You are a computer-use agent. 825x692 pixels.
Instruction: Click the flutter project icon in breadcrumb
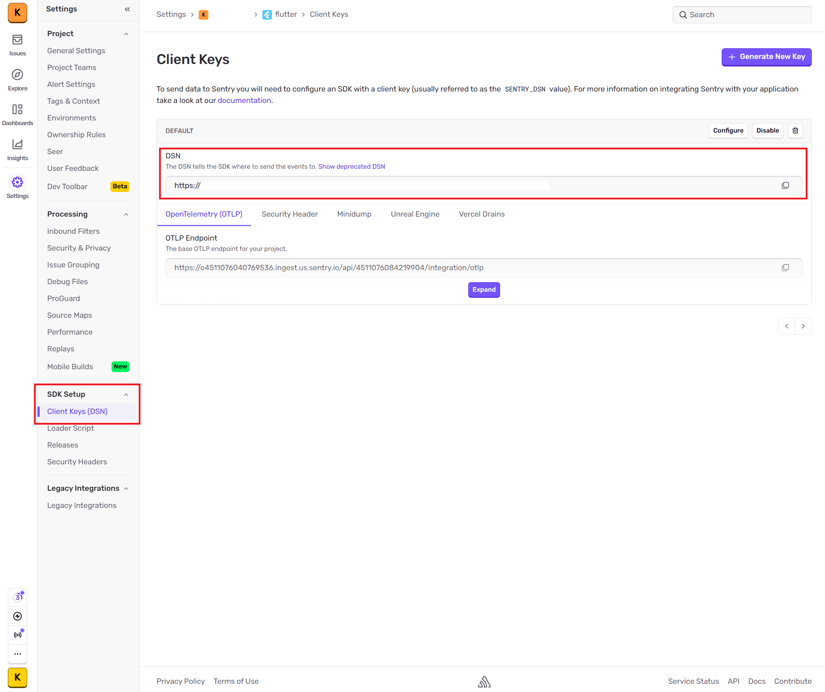point(267,15)
